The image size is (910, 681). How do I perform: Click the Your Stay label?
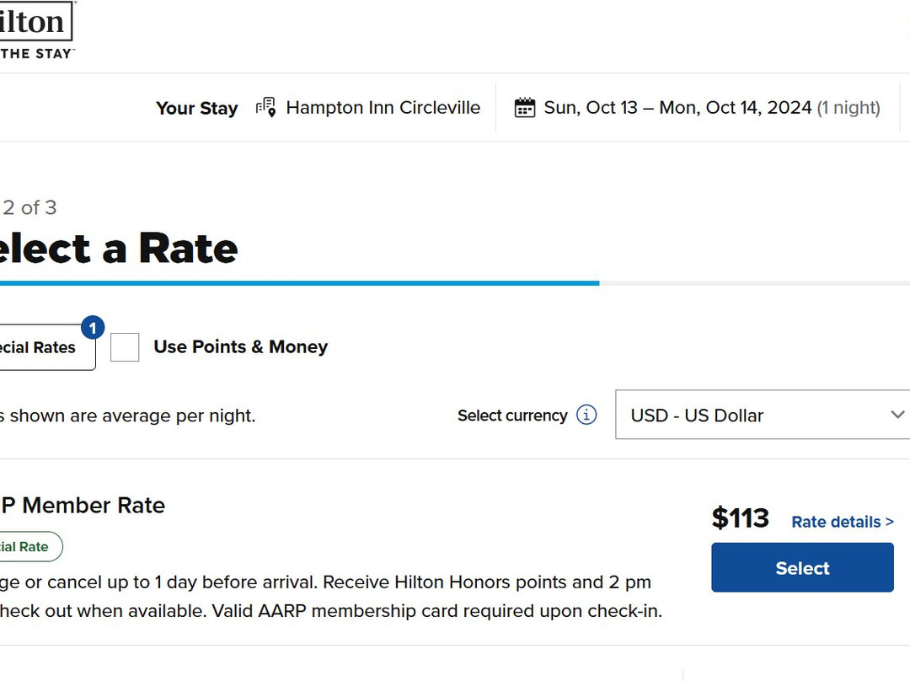pyautogui.click(x=196, y=108)
